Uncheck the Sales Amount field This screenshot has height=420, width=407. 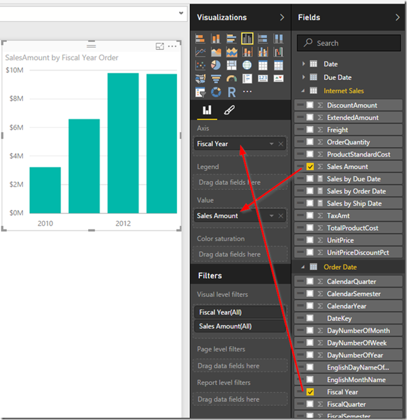click(310, 167)
